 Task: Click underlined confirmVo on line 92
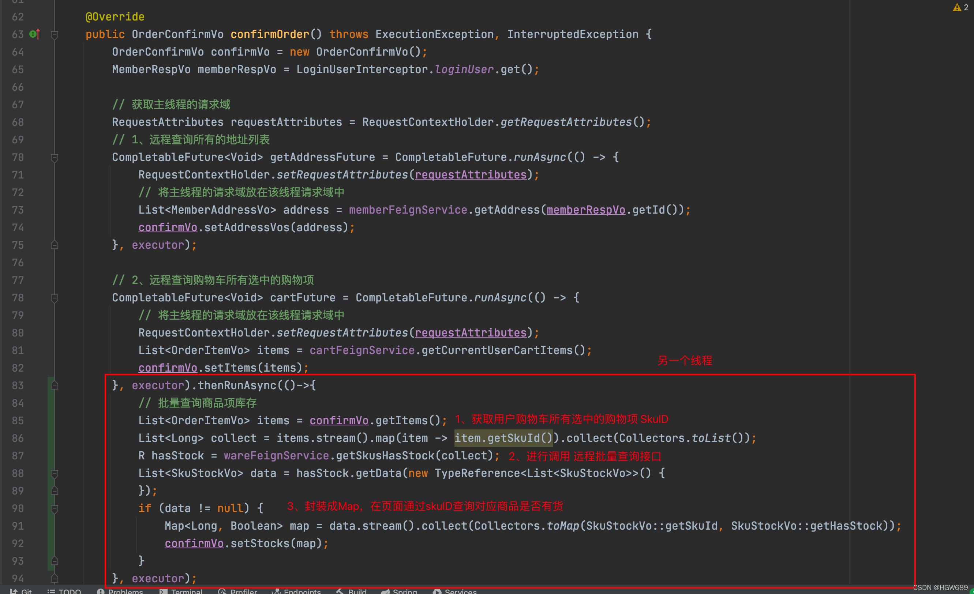(194, 544)
